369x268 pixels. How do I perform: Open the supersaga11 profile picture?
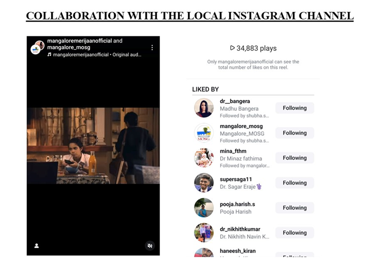[x=204, y=183]
